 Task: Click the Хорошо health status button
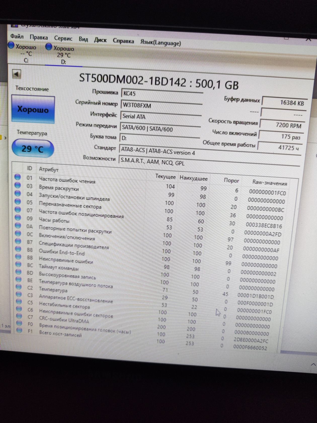tap(33, 109)
